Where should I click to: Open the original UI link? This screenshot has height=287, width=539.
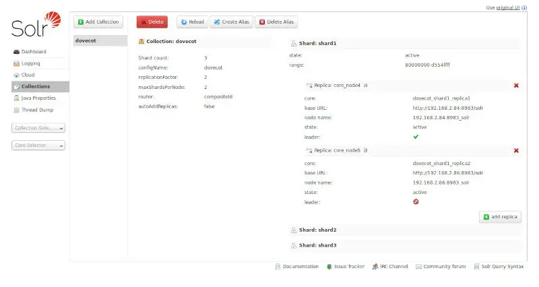tap(508, 7)
